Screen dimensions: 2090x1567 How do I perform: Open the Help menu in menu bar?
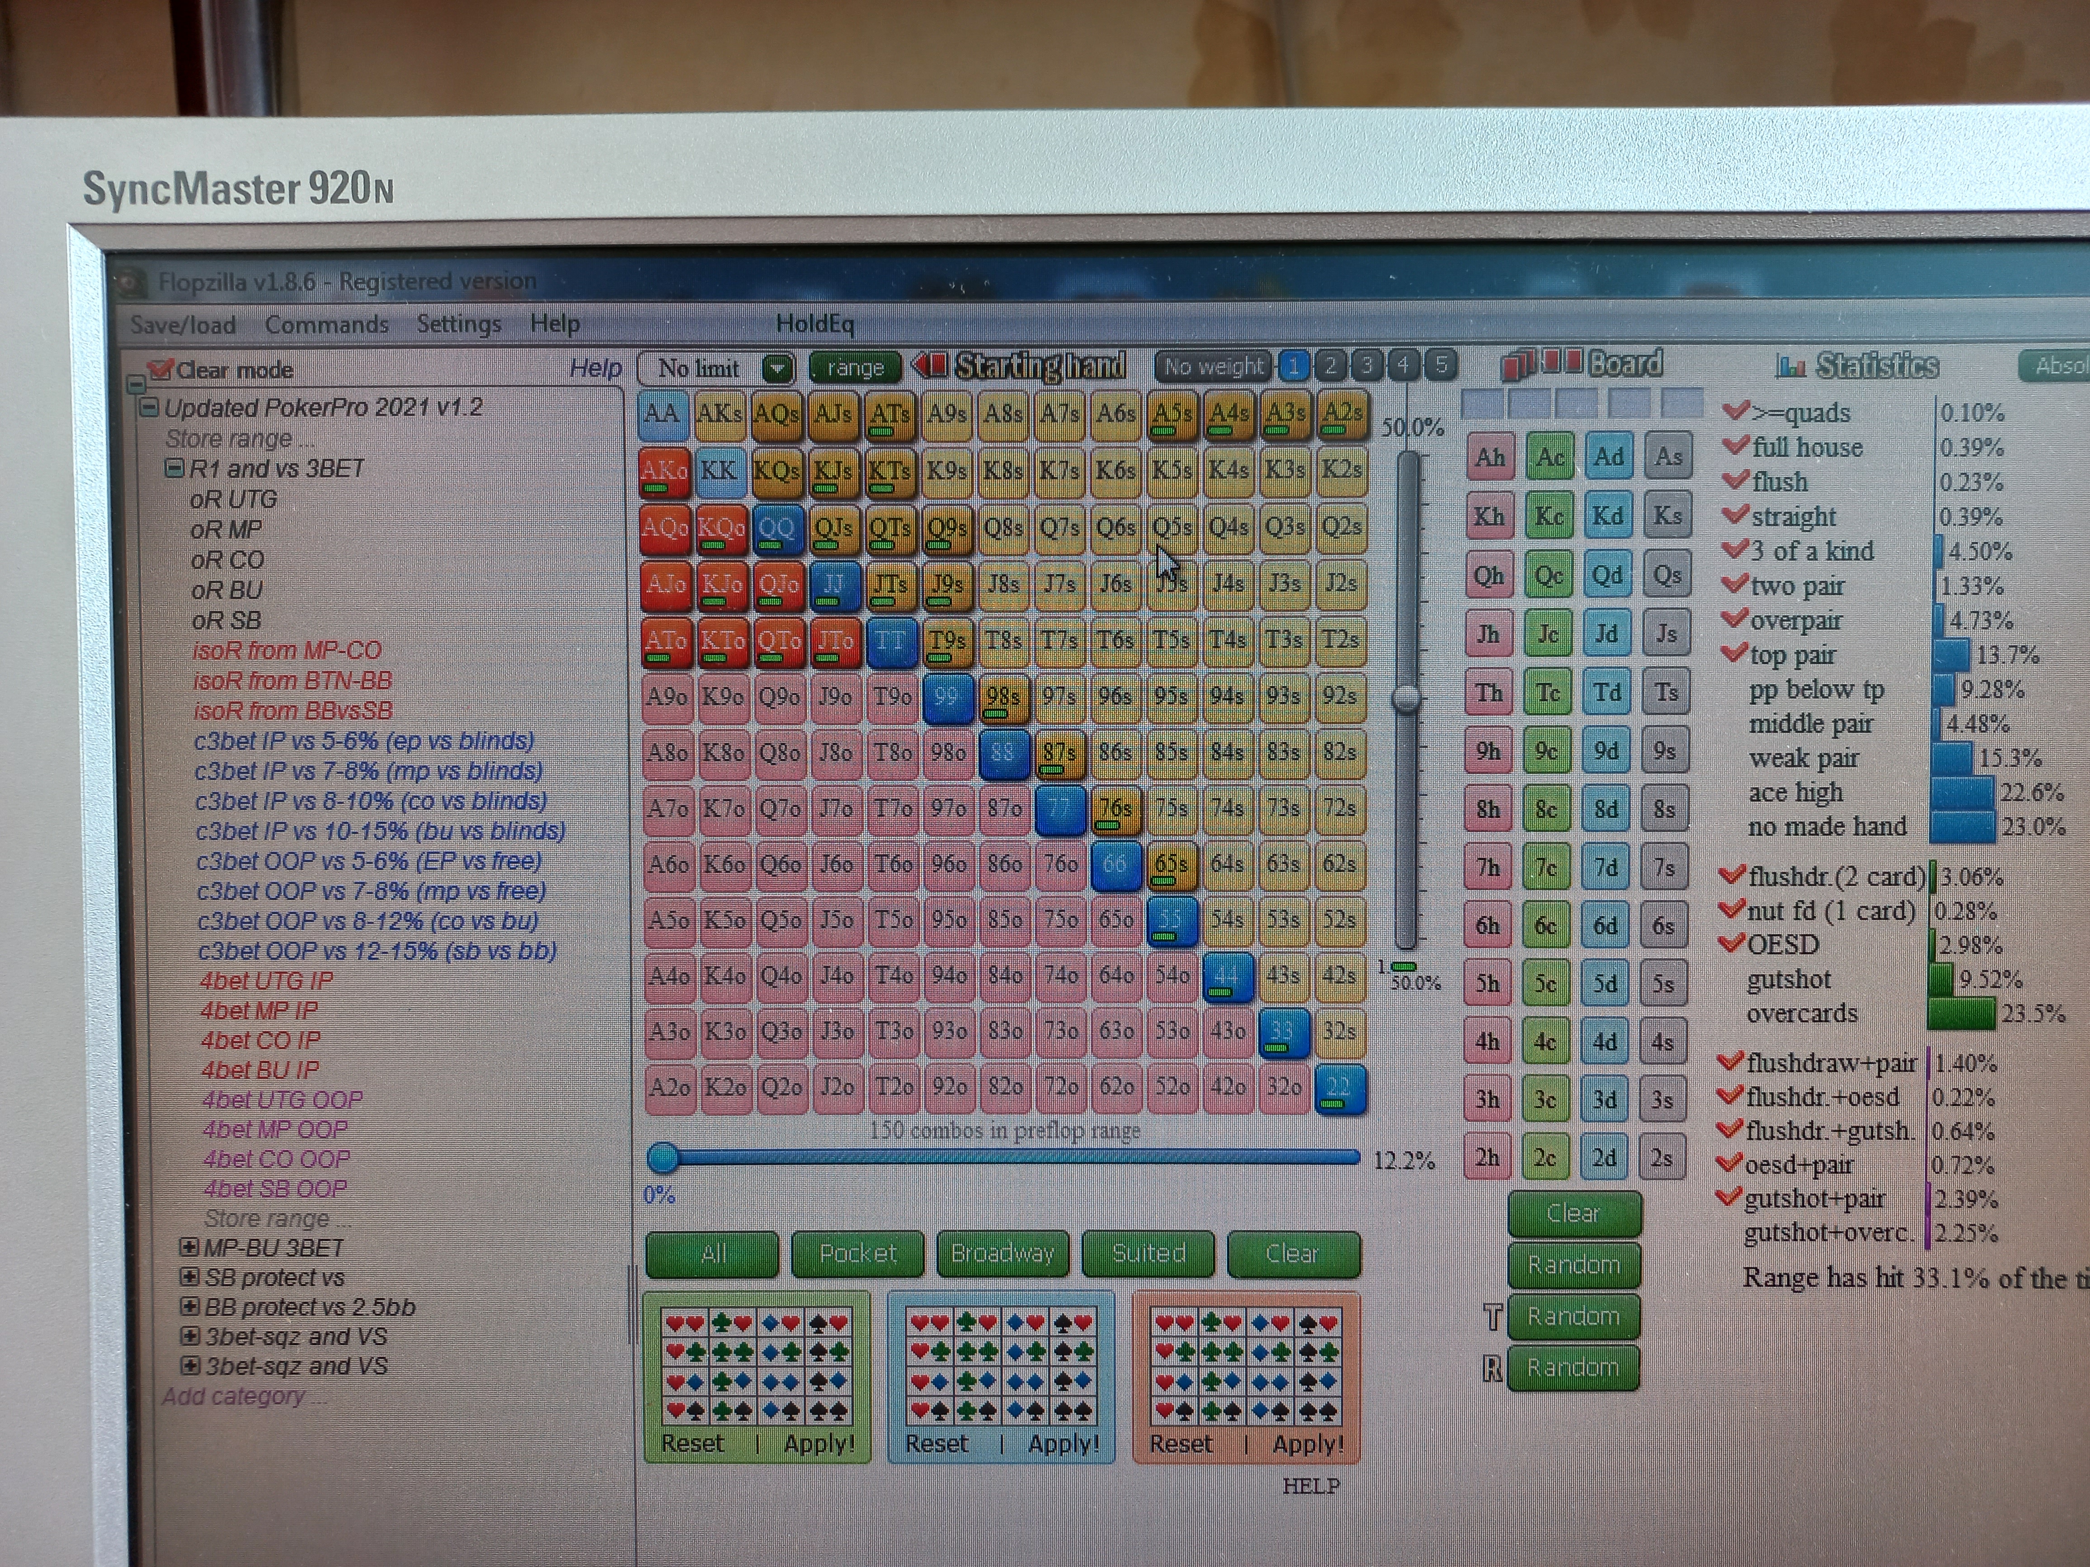(x=555, y=323)
